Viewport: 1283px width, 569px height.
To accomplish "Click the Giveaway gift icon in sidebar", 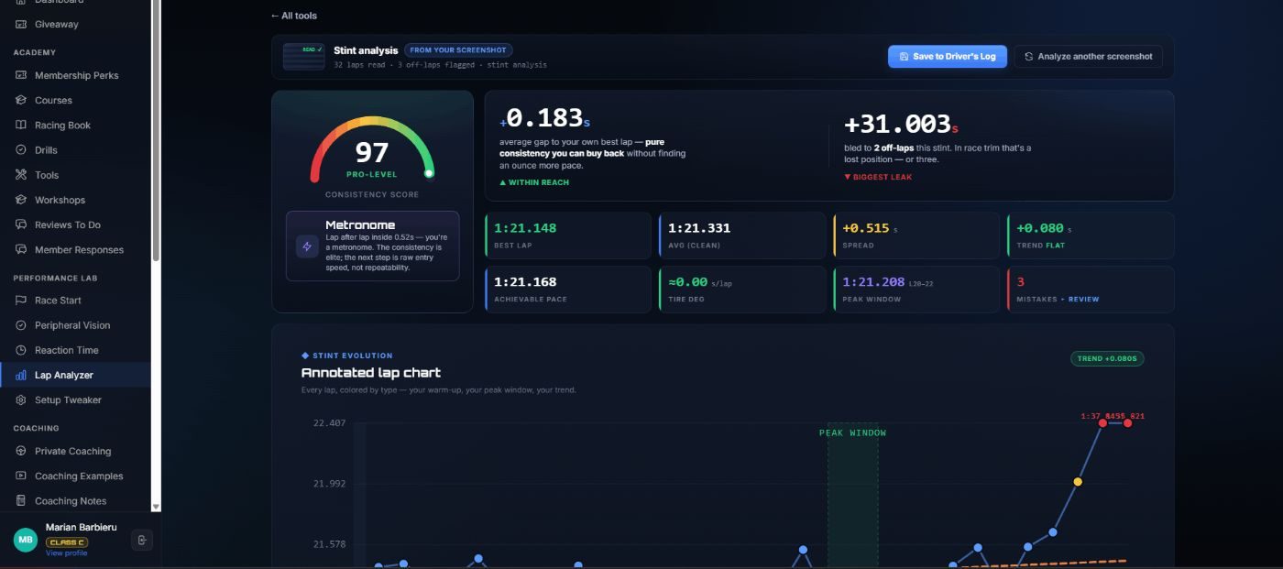I will [21, 25].
